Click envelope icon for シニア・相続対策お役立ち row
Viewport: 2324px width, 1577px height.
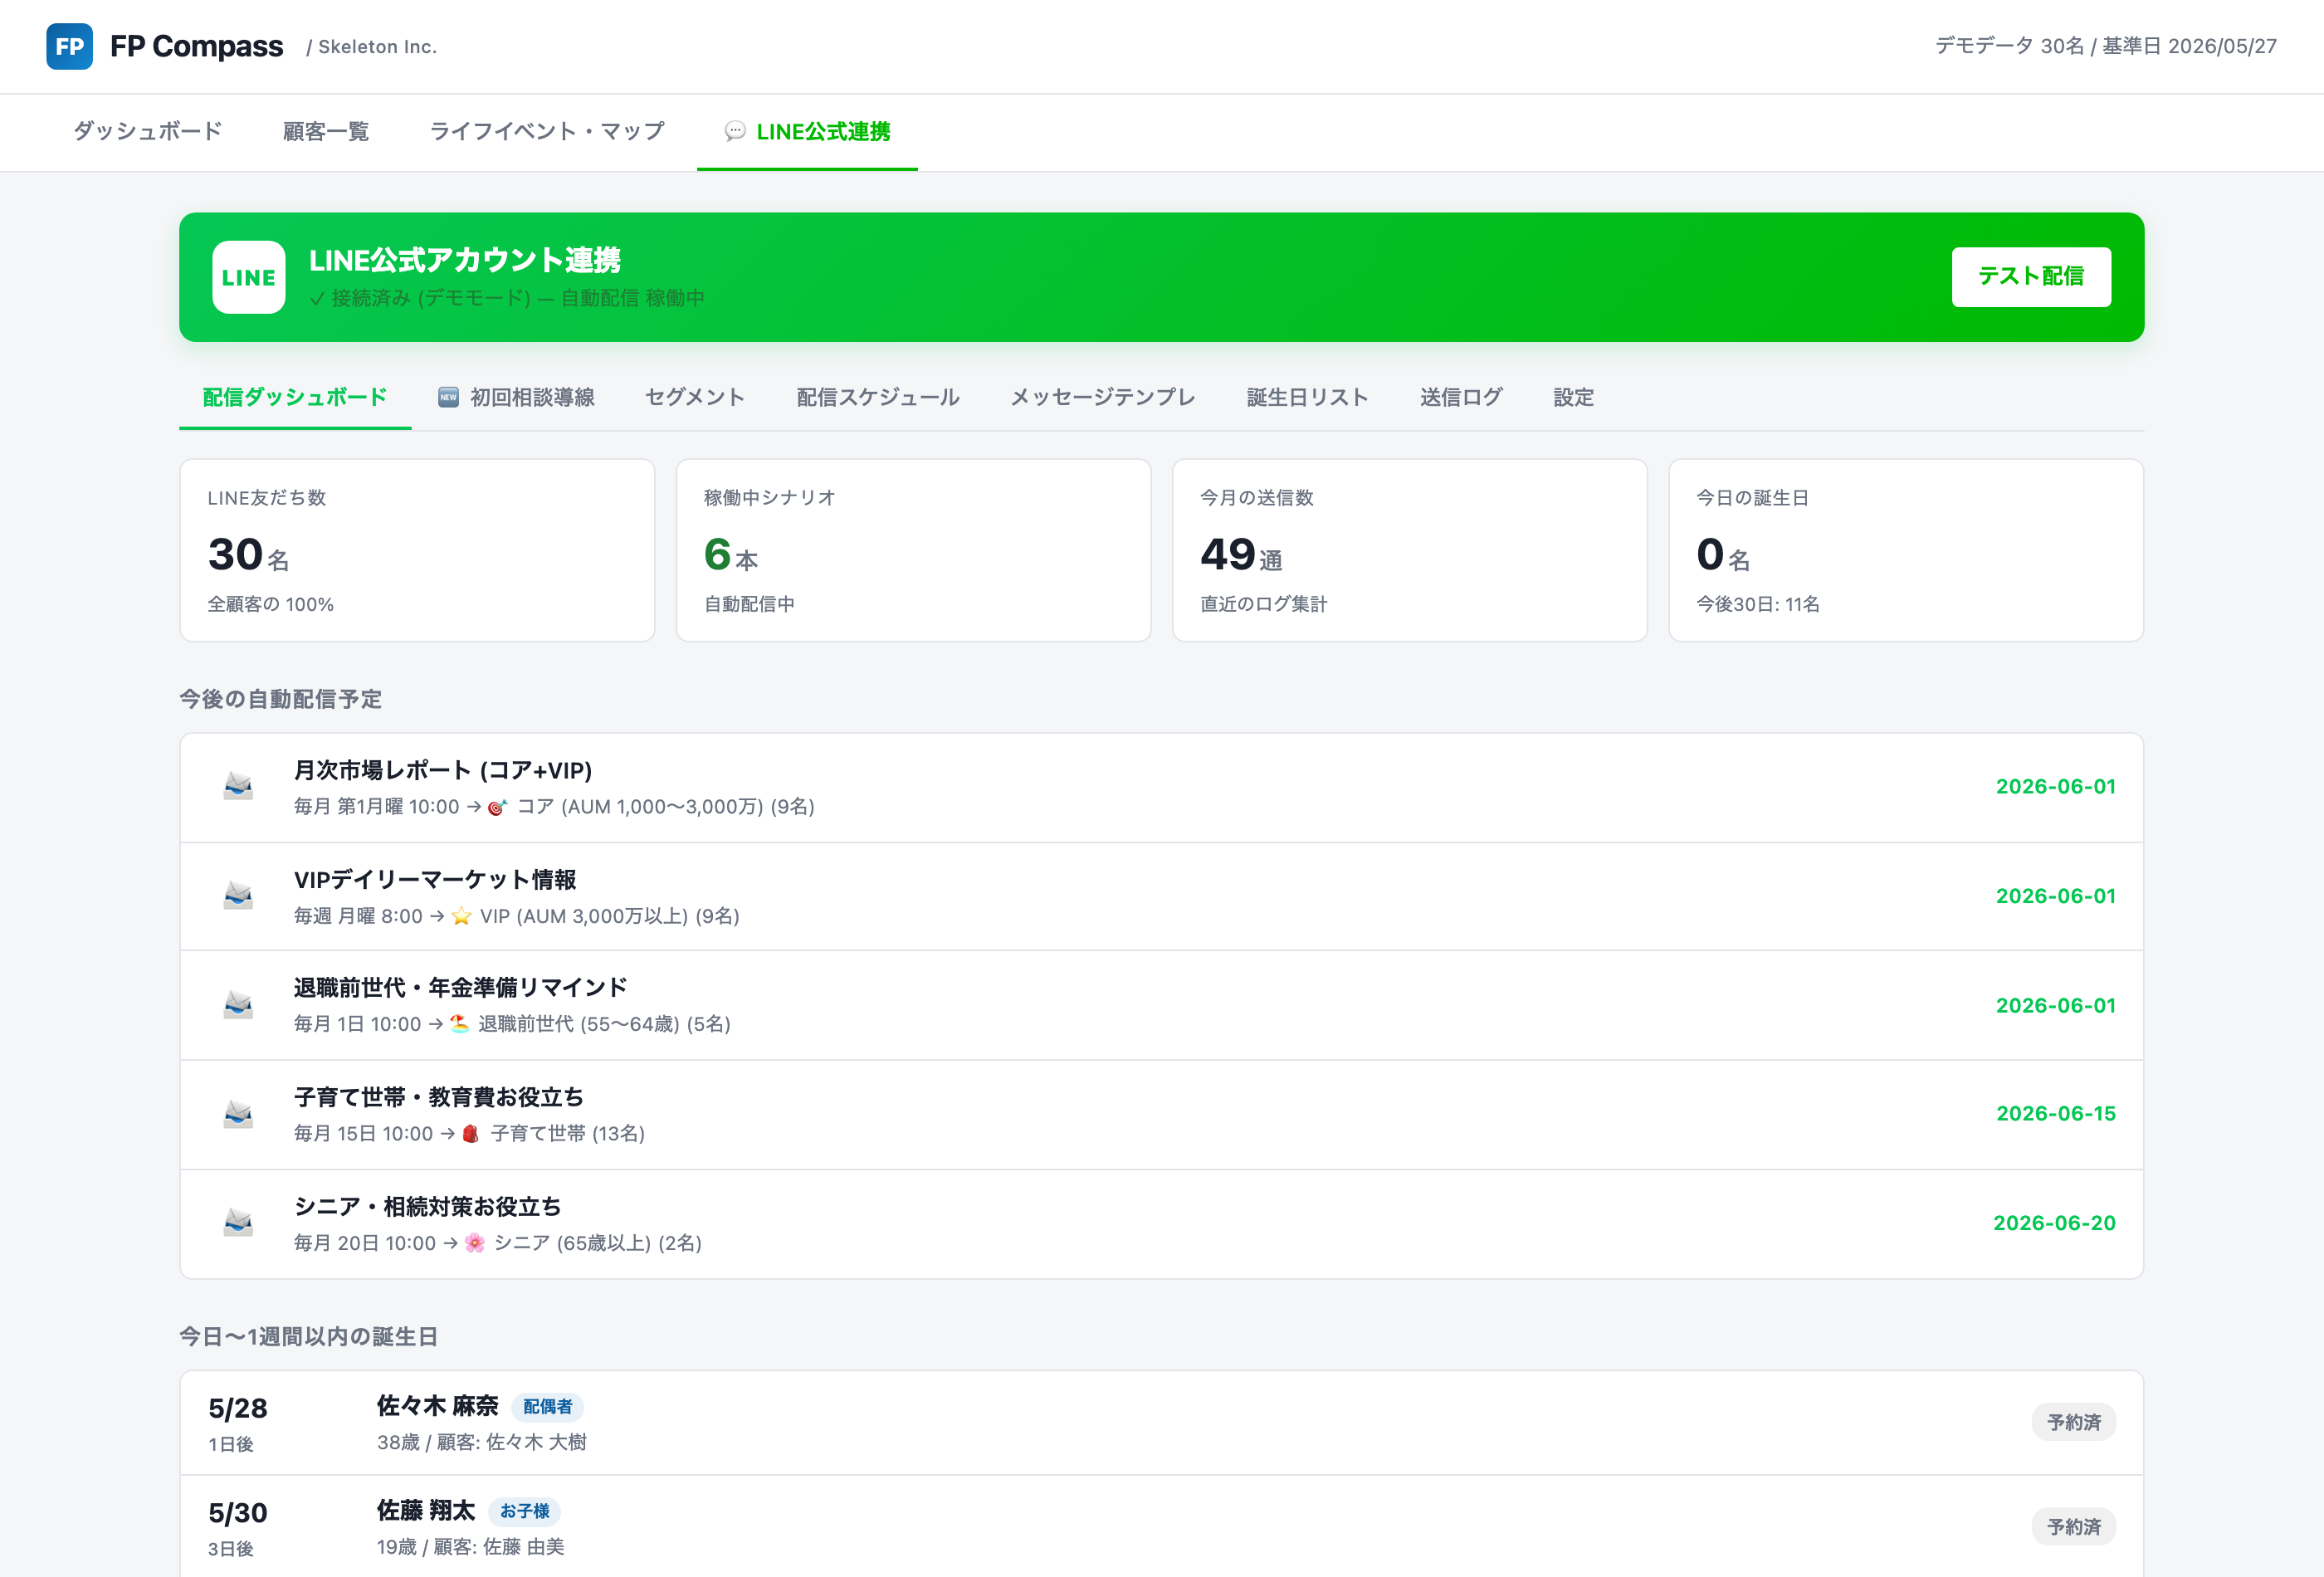[238, 1223]
